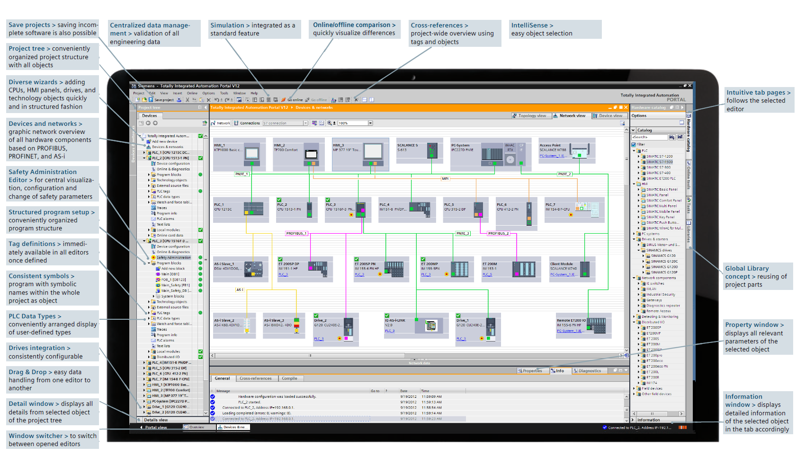
Task: Click the Start simulation icon
Action: coord(268,100)
